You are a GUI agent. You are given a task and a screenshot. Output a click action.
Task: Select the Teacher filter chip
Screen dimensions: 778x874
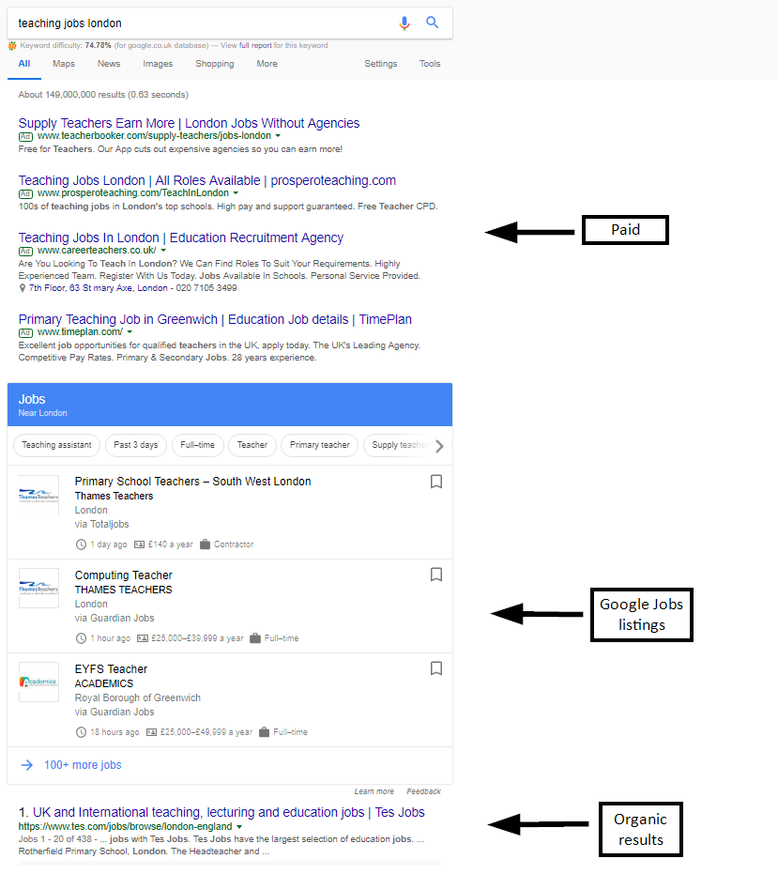pos(252,445)
